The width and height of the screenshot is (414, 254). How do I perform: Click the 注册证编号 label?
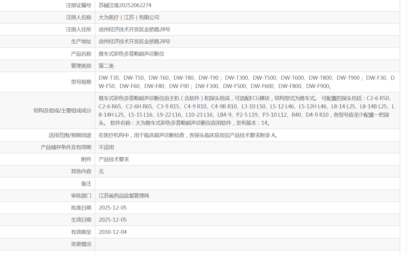click(x=79, y=5)
